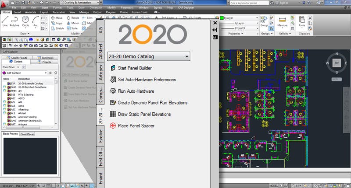Switch to the AllSteel vertical tab
Viewport: 351px width, 188px height.
point(100,52)
